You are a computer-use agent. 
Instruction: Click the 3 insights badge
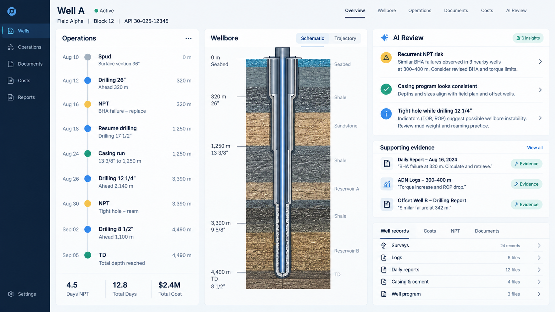pos(528,38)
